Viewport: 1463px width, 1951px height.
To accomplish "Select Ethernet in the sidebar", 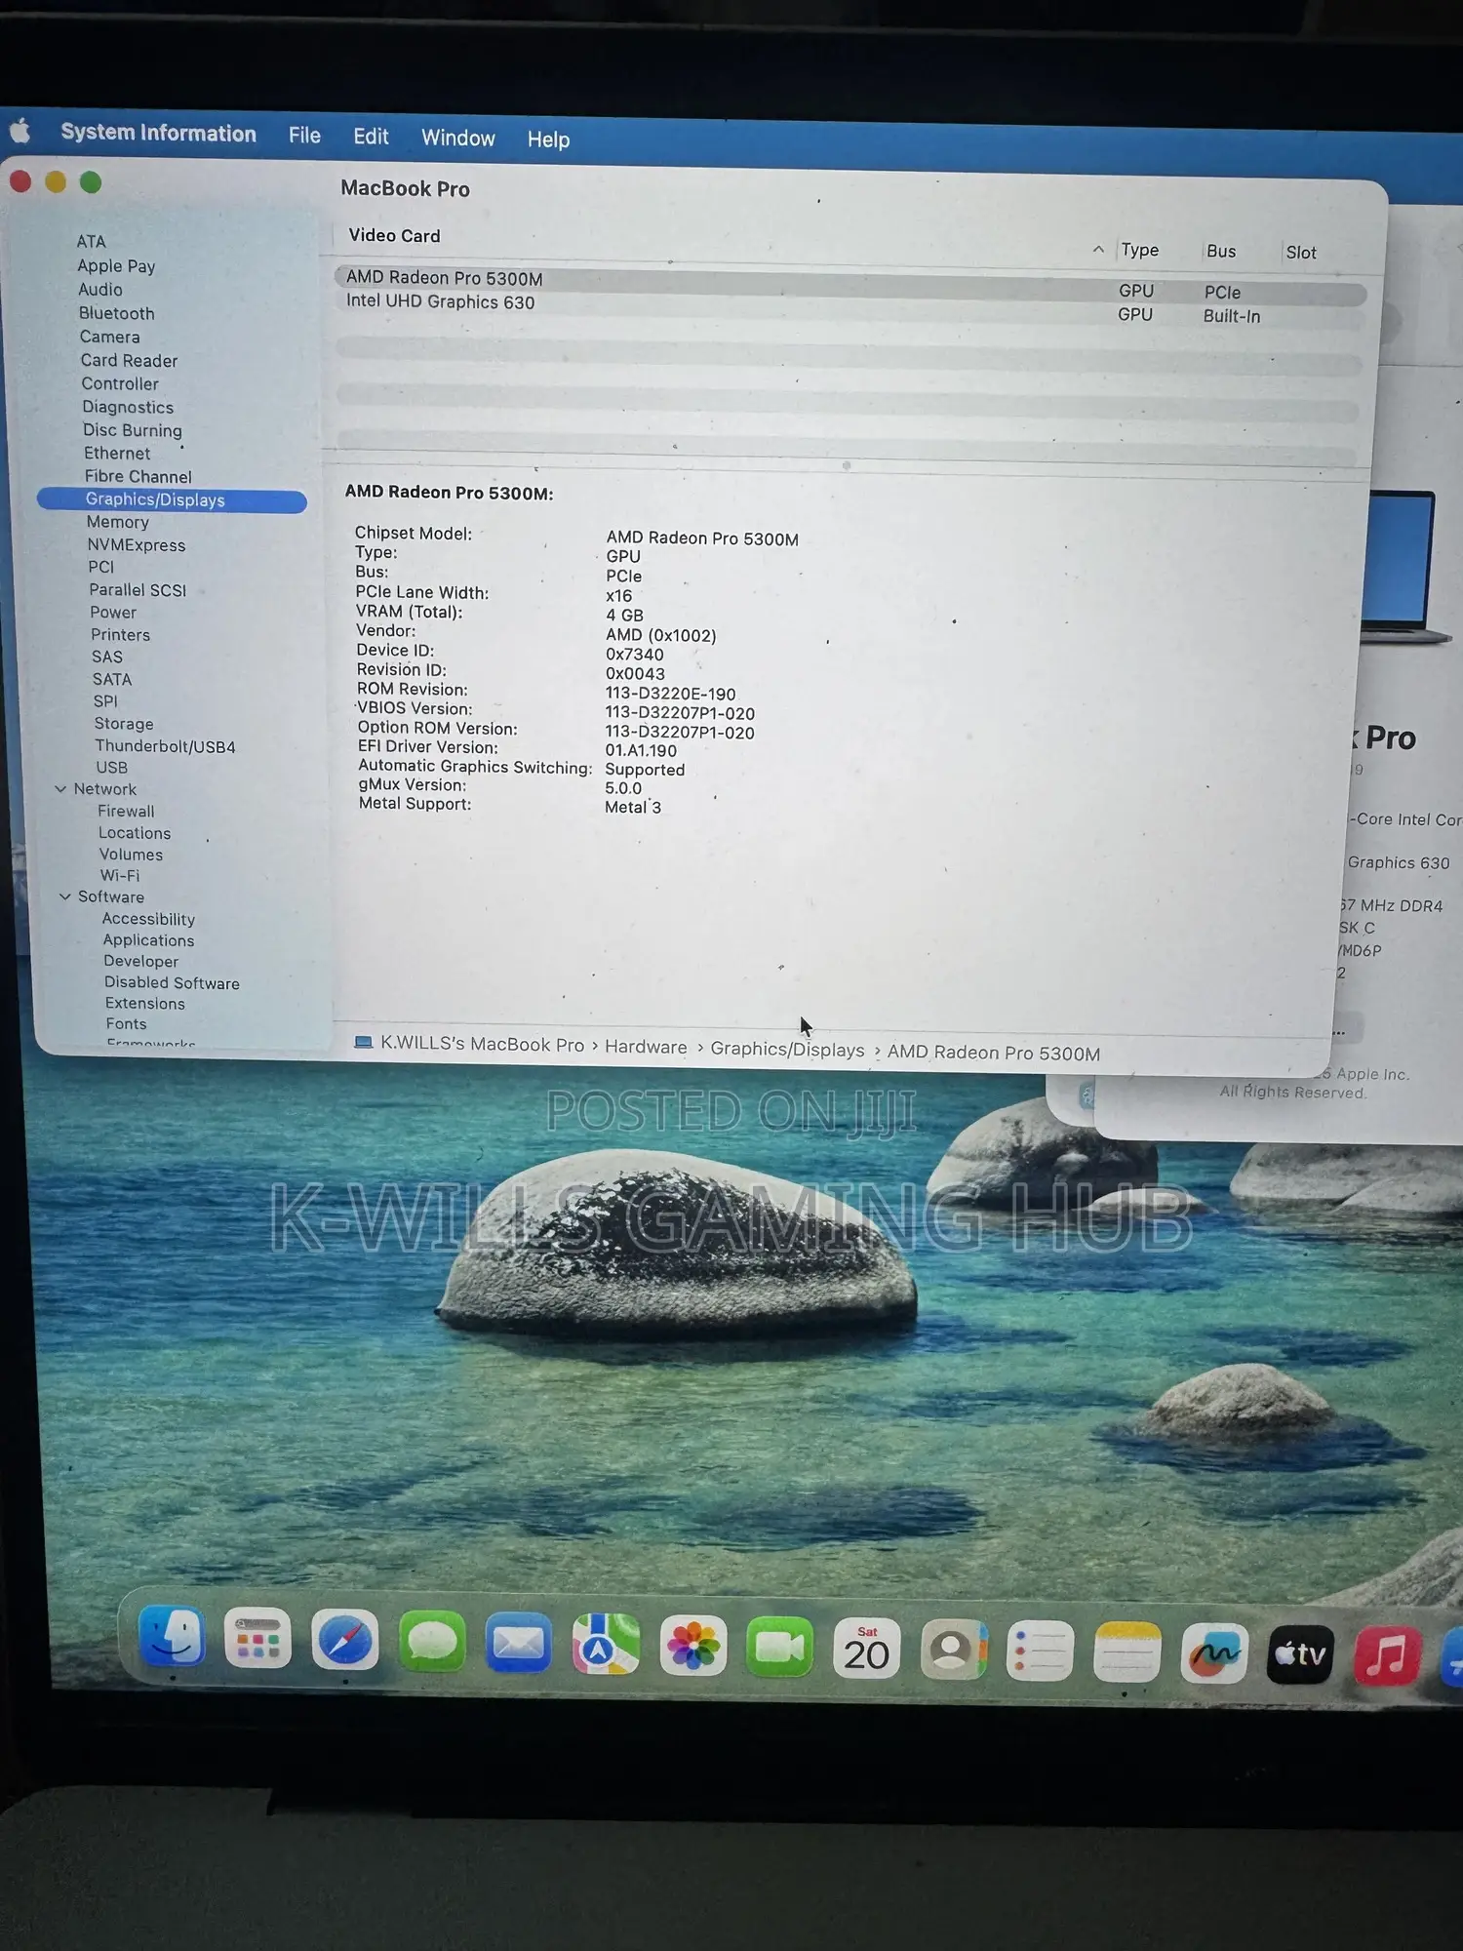I will click(x=117, y=453).
